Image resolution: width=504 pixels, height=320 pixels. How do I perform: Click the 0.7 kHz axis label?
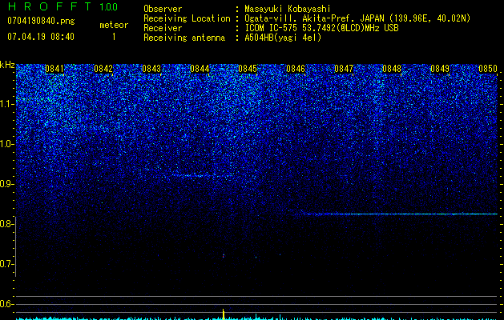click(6, 264)
